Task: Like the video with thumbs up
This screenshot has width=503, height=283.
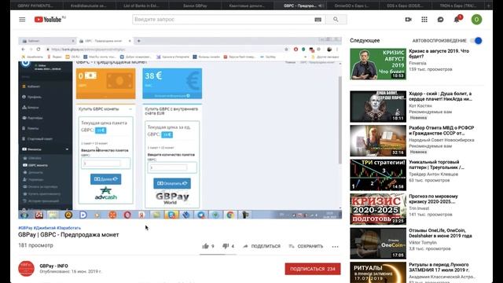Action: click(206, 246)
